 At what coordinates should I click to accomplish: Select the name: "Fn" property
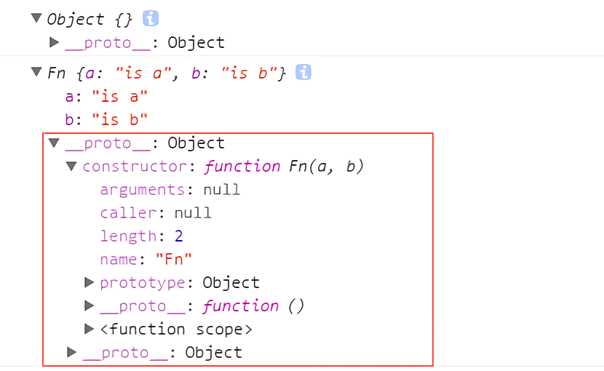point(146,259)
